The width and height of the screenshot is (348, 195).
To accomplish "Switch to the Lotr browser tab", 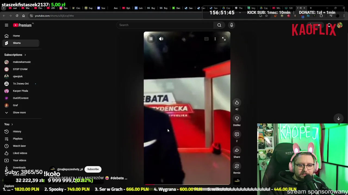I will coord(139,8).
